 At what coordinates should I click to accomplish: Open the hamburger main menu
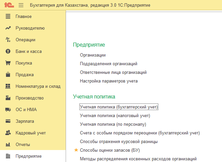tap(21, 5)
